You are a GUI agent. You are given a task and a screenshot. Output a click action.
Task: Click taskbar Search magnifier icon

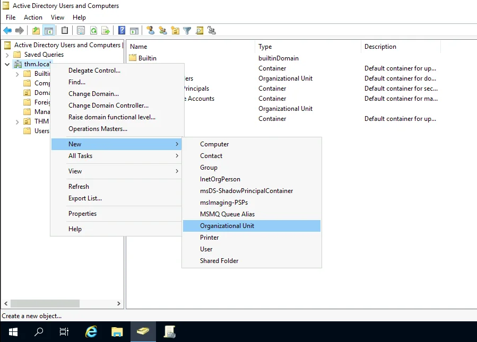pos(39,332)
